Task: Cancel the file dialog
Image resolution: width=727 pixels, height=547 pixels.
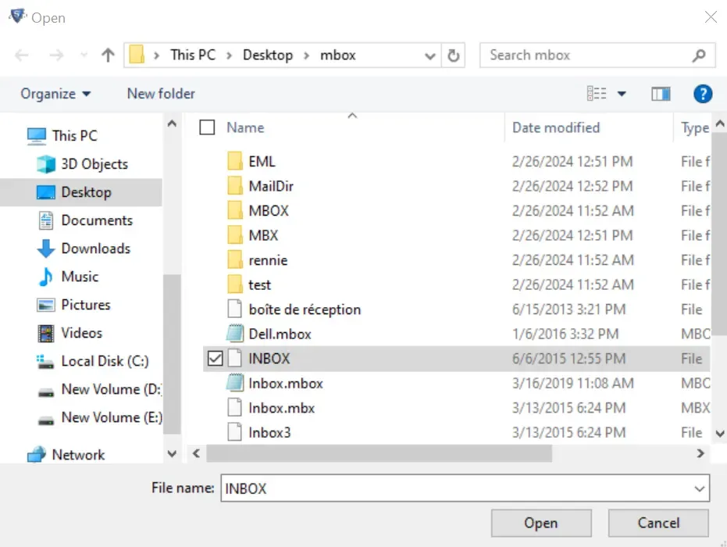Action: pyautogui.click(x=658, y=523)
